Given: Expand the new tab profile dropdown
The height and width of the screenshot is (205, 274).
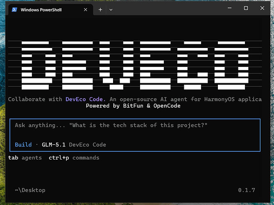Looking at the screenshot, I should click(x=111, y=10).
